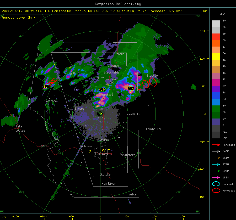Click the Lacombe map label
Screen dimensions: 236x220
(x=113, y=66)
